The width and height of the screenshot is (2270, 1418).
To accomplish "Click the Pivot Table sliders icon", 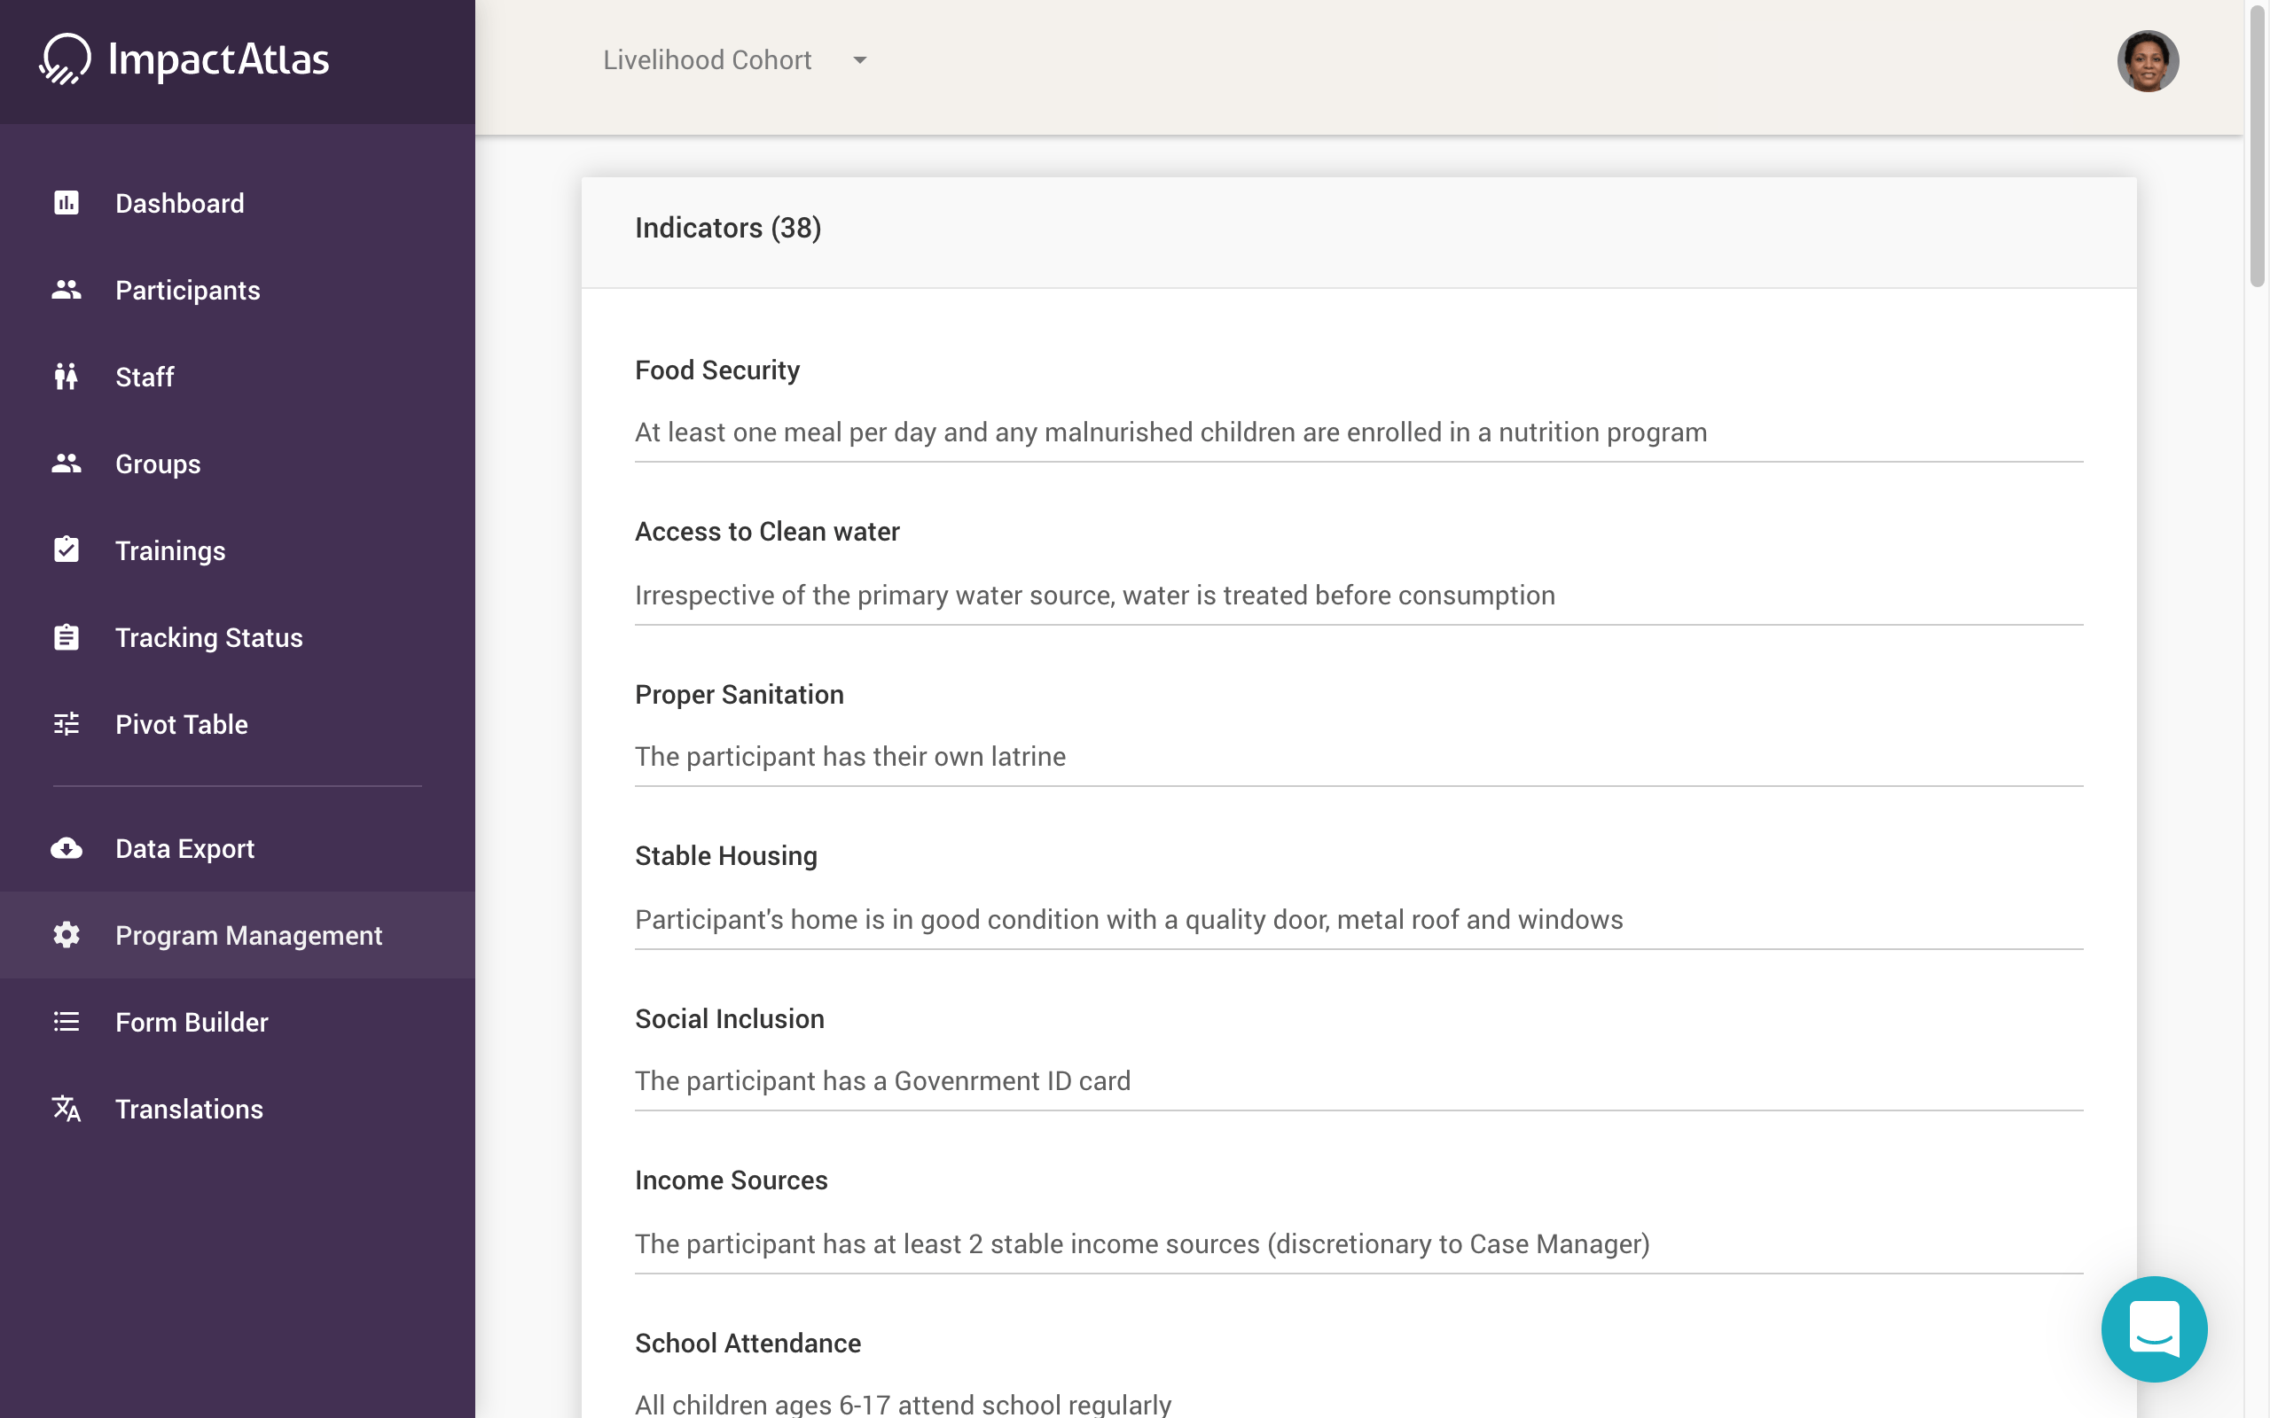I will pyautogui.click(x=67, y=724).
